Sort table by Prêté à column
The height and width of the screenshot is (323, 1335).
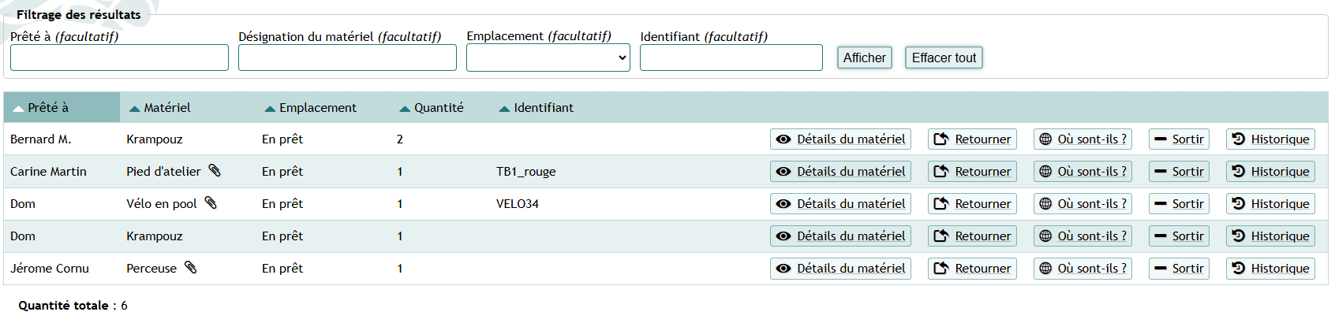(48, 108)
